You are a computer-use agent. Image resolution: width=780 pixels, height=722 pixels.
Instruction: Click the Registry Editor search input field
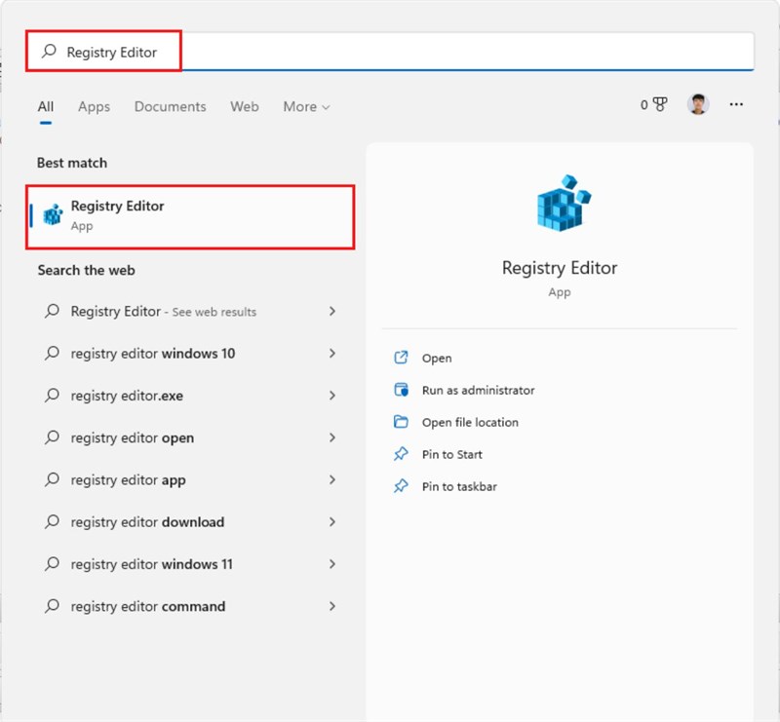390,52
